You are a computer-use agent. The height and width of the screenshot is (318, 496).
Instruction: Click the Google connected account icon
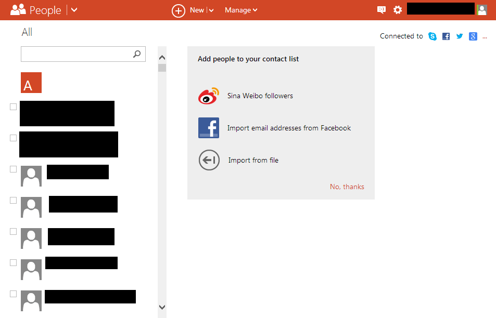pyautogui.click(x=473, y=36)
